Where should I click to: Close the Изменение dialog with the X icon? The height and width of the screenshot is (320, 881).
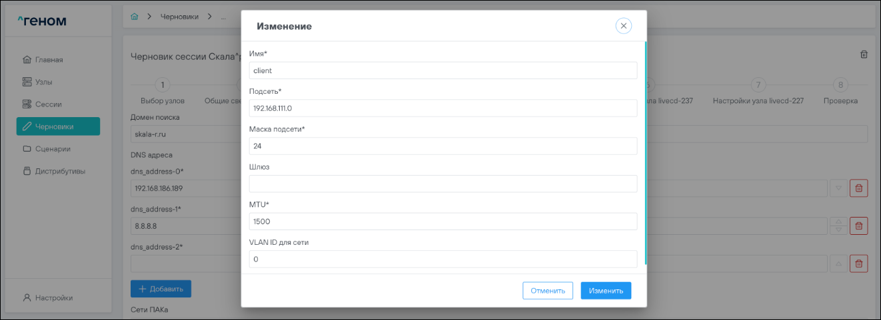[x=623, y=26]
